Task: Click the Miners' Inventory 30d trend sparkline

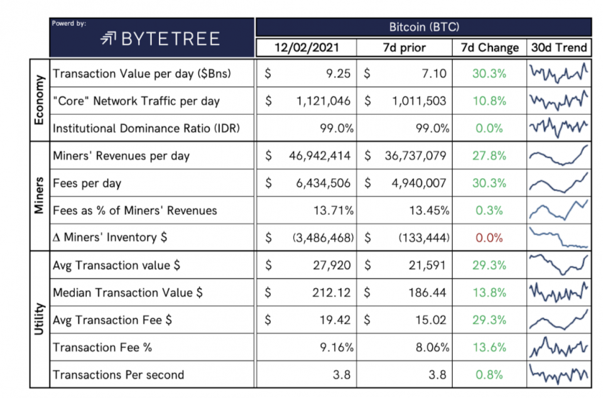Action: (559, 238)
